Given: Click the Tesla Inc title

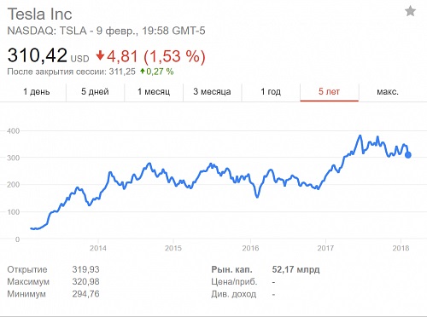Looking at the screenshot, I should coord(39,14).
